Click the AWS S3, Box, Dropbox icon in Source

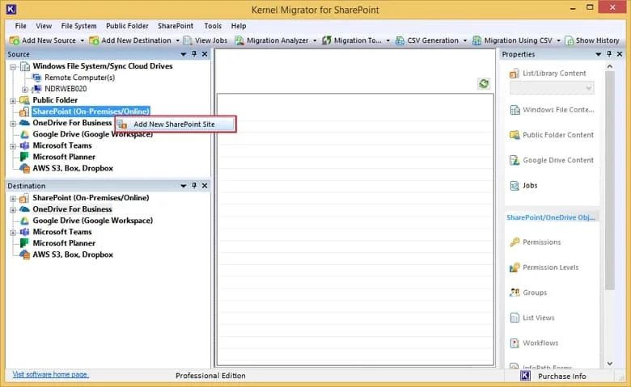pos(24,168)
